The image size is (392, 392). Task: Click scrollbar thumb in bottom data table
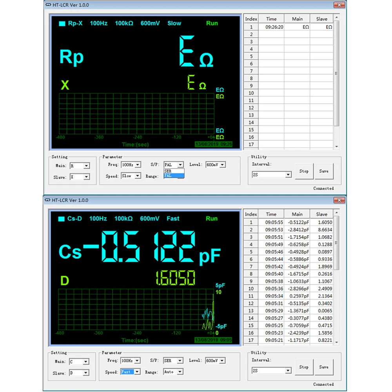tap(337, 243)
